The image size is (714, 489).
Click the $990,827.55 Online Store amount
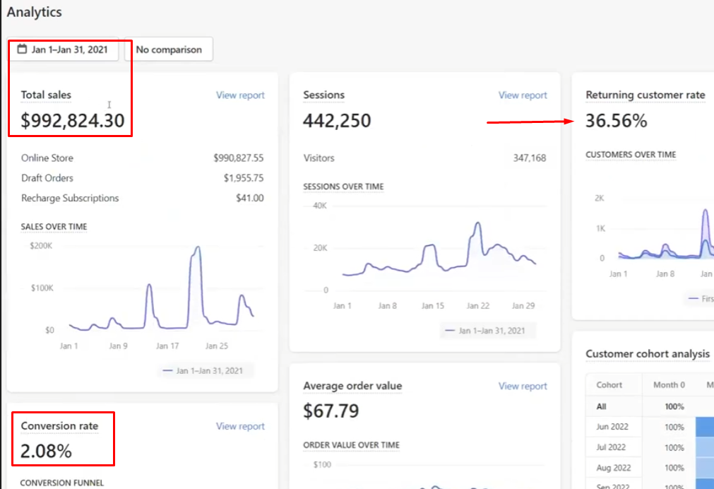point(238,158)
